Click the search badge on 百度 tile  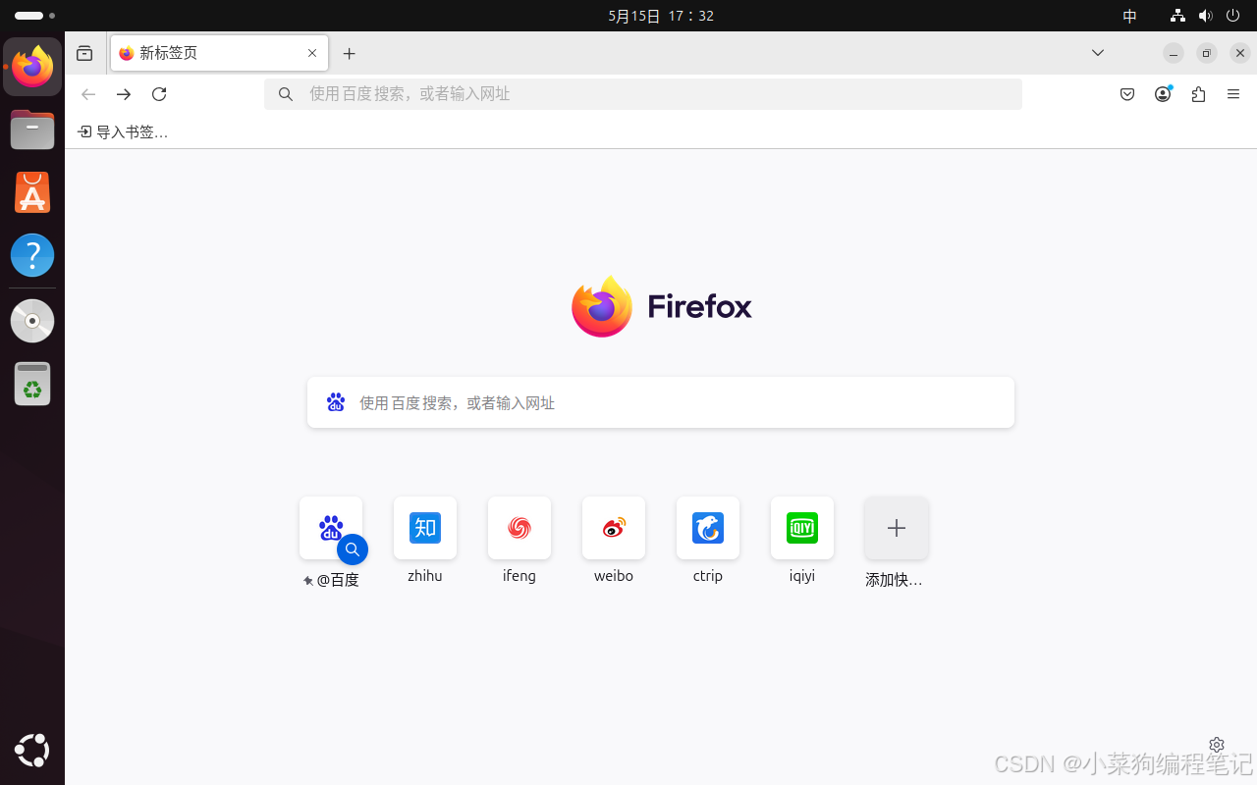click(353, 549)
